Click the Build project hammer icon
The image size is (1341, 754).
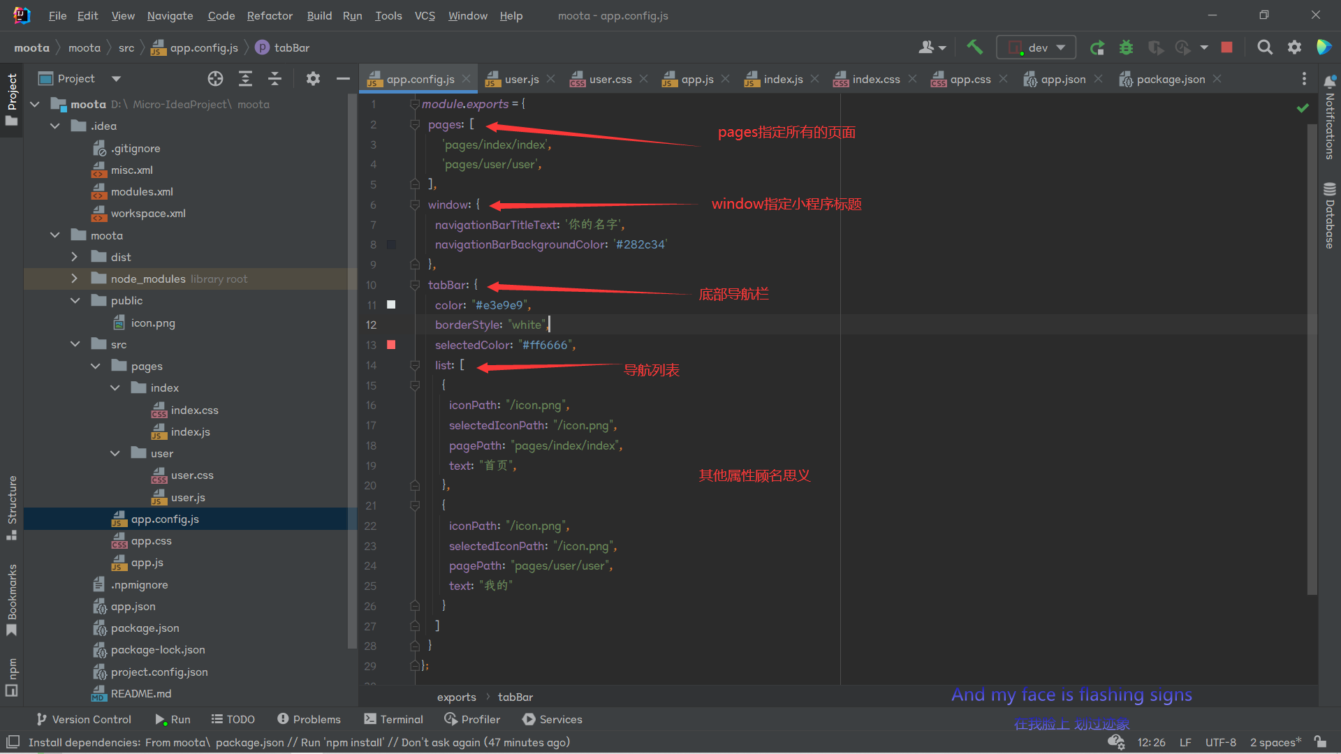974,47
